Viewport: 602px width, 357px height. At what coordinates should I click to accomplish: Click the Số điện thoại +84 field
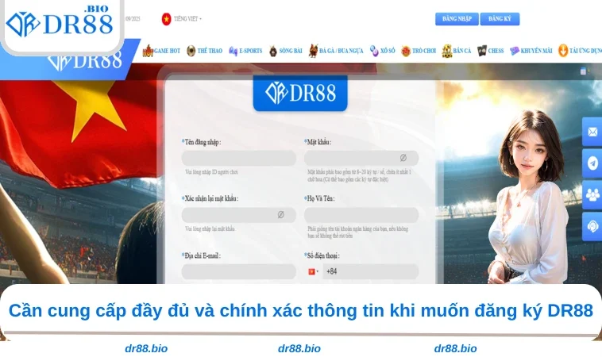(370, 271)
